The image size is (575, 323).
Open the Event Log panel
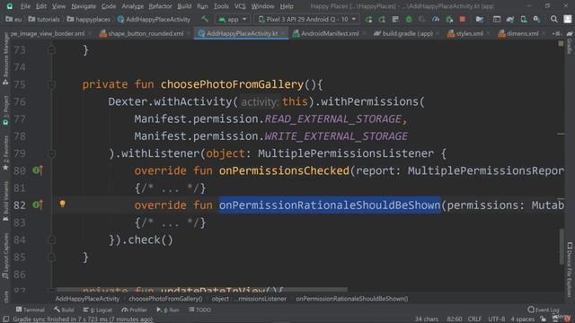point(544,310)
